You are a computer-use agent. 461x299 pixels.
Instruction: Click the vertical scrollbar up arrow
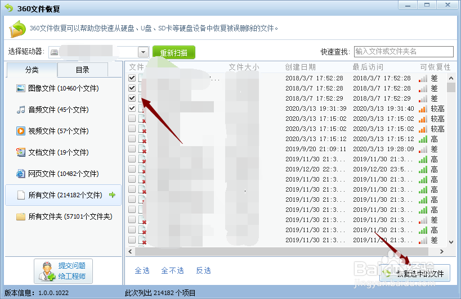point(451,78)
